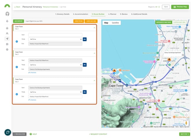Image resolution: width=194 pixels, height=139 pixels.
Task: Click the Regions info icon
Action: [x=159, y=7]
